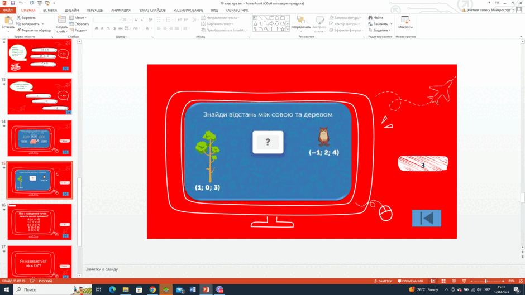Open the Section (Раздел) dropdown
525x295 pixels.
(x=79, y=30)
